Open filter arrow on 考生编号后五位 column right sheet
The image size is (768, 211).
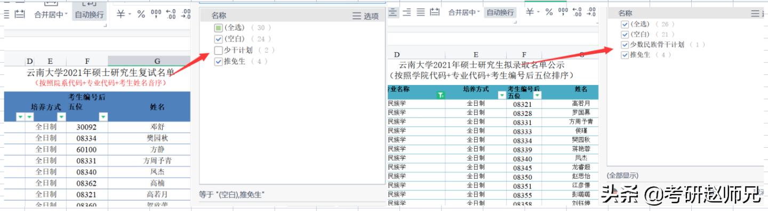click(x=537, y=95)
